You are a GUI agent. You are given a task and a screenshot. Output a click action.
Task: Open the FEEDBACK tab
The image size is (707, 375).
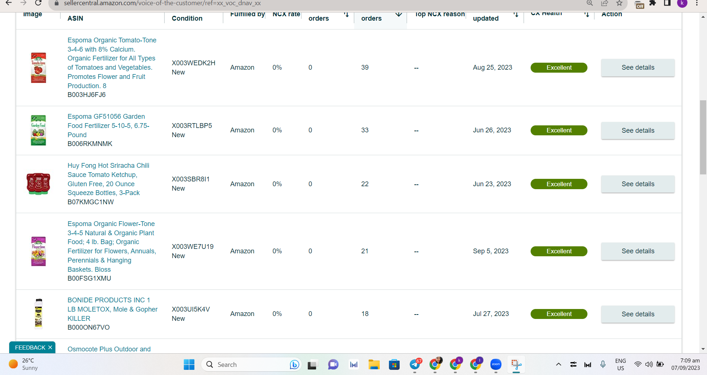pyautogui.click(x=30, y=347)
